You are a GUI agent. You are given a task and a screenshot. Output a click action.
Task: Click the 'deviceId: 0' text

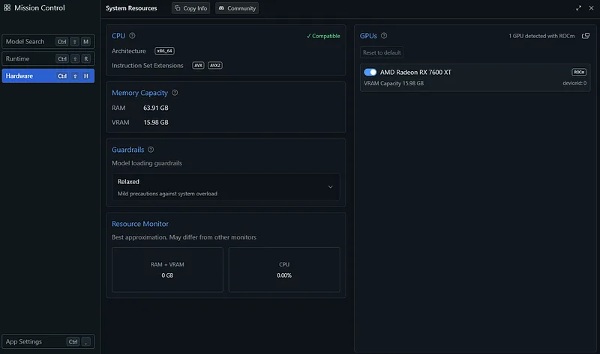(x=574, y=83)
